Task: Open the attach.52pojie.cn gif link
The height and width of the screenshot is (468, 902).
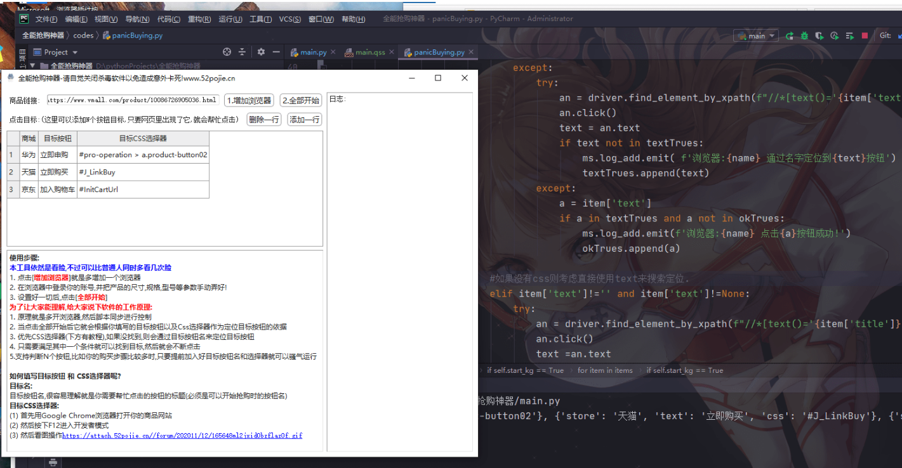Action: coord(182,436)
